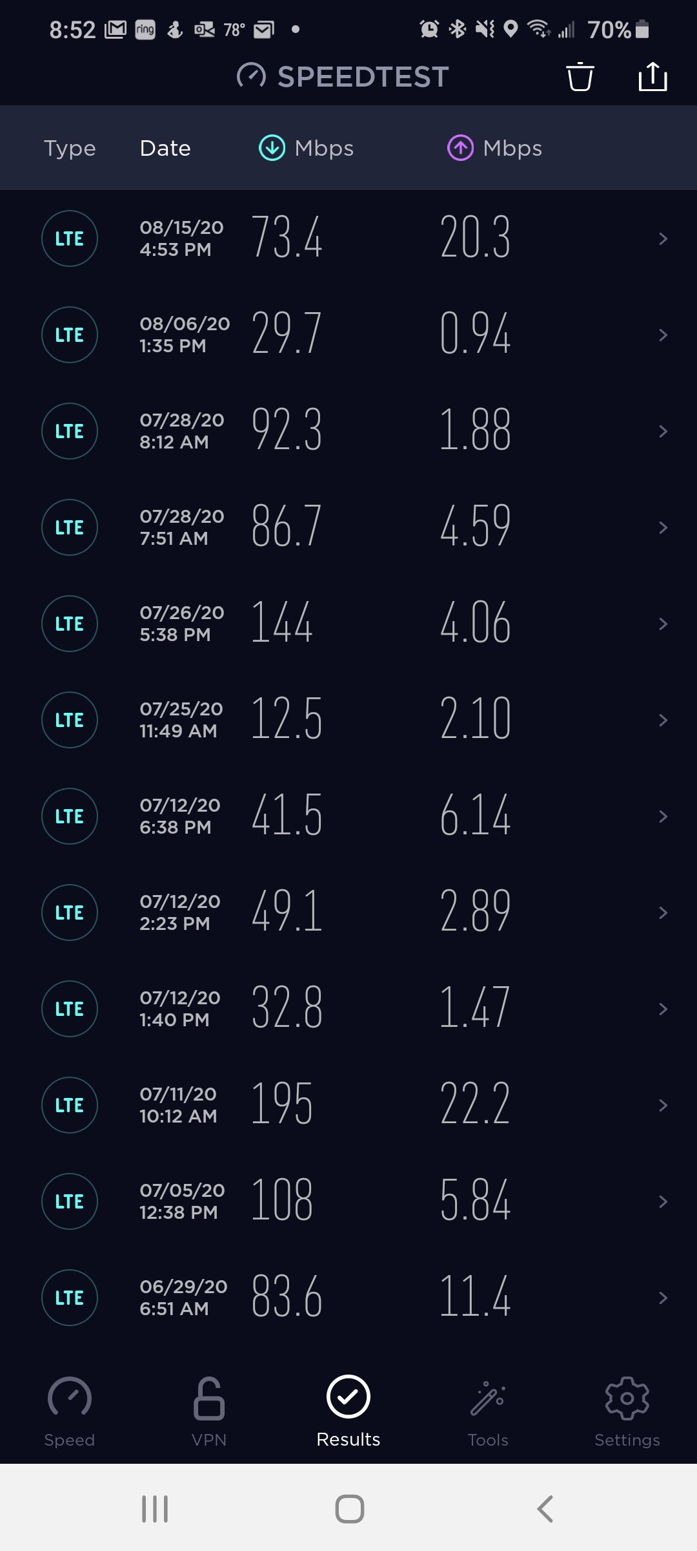
Task: Open result with 92.3 Mbps download
Action: (348, 431)
